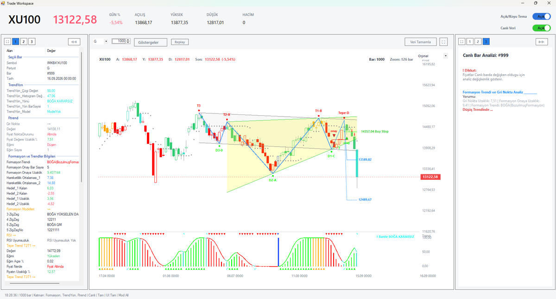556x299 pixels.
Task: Select the Formasyon ve Trendler Bilgileri header
Action: click(x=32, y=157)
